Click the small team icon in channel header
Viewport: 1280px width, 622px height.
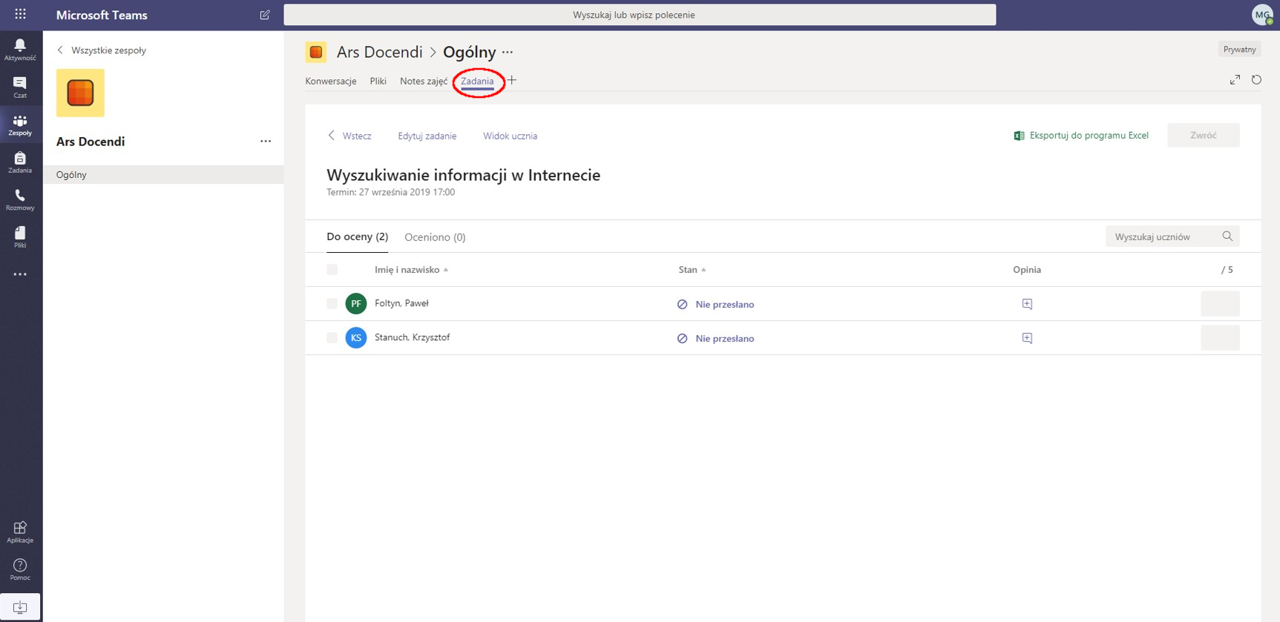point(316,52)
